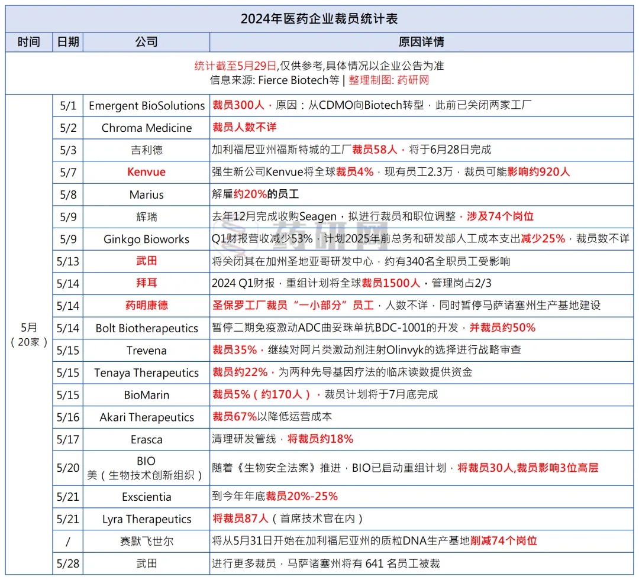Click the table title 2024年医药企业裁员统计表
Screen dimensions: 639x580
pyautogui.click(x=319, y=19)
